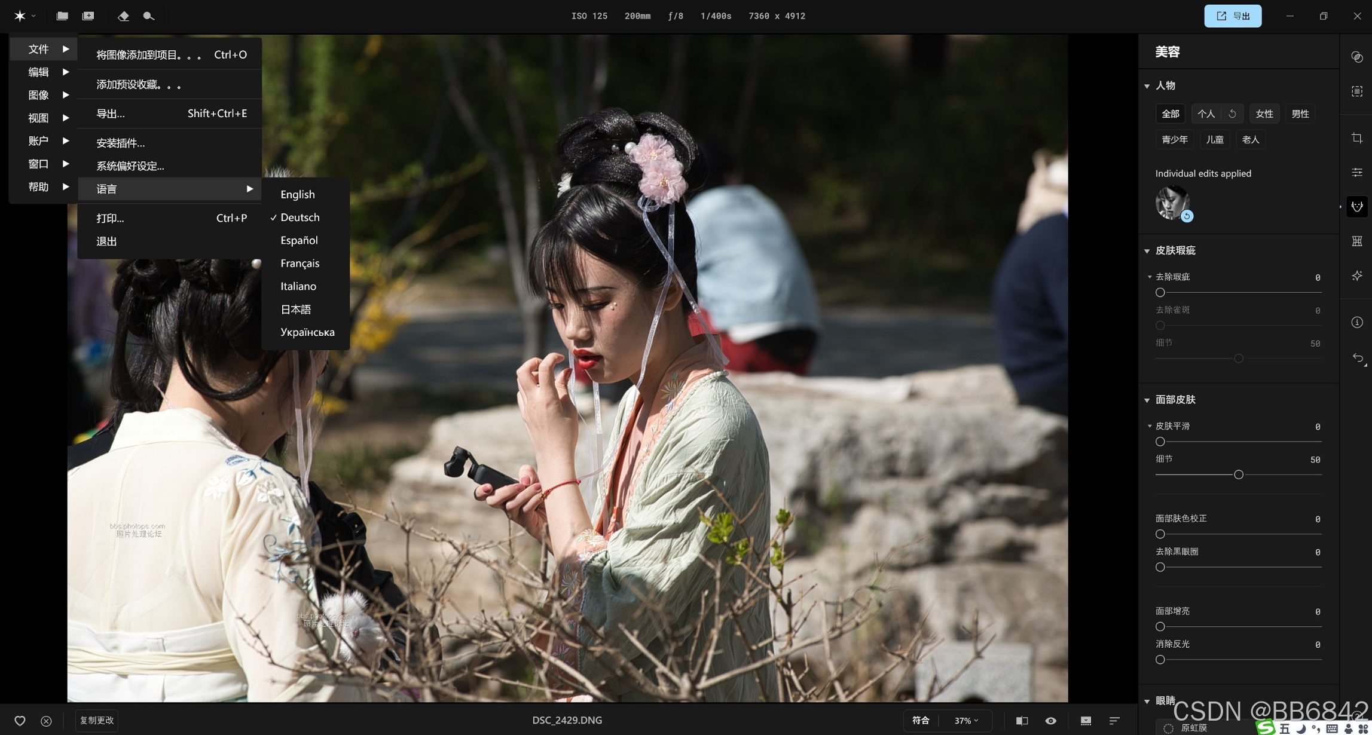This screenshot has width=1372, height=735.
Task: Open 系统偏好设定 menu entry
Action: click(130, 166)
